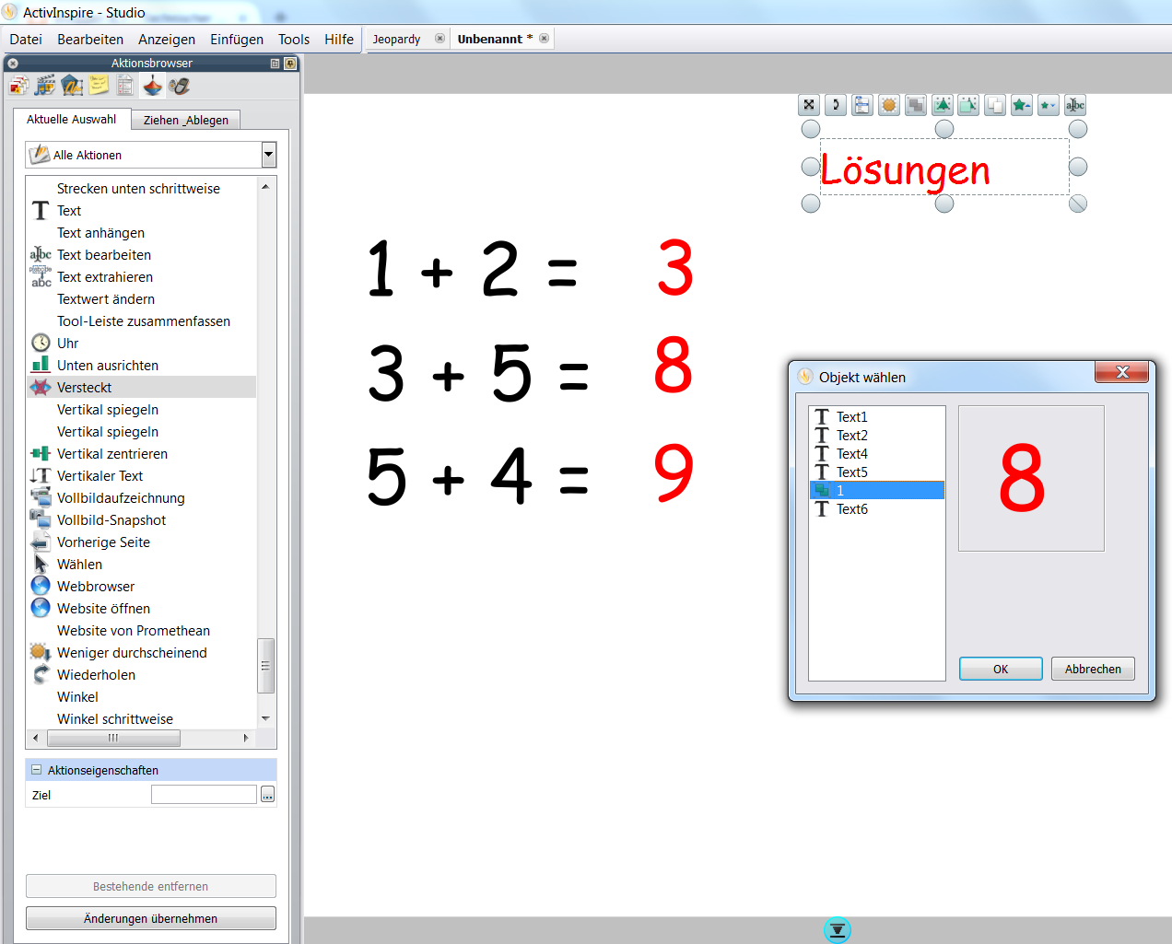1172x944 pixels.
Task: Select the Action Browser spinning-top icon
Action: click(x=152, y=86)
